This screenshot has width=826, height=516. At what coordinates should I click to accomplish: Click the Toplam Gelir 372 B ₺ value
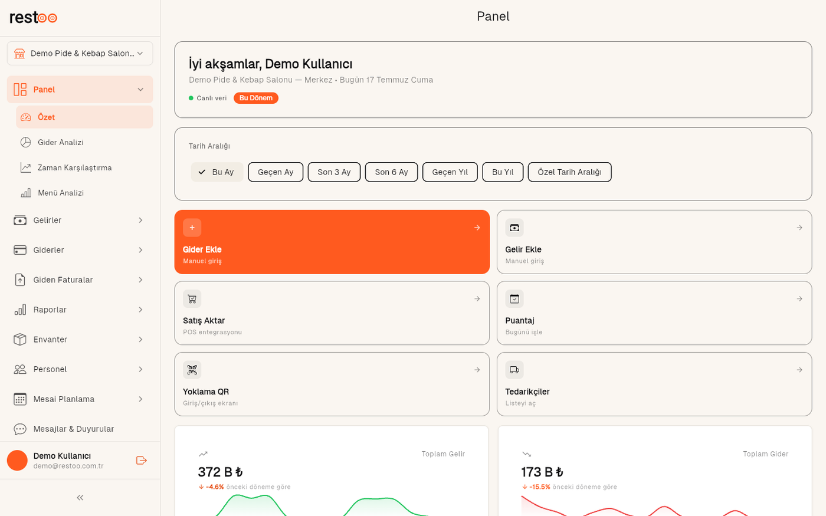(221, 472)
